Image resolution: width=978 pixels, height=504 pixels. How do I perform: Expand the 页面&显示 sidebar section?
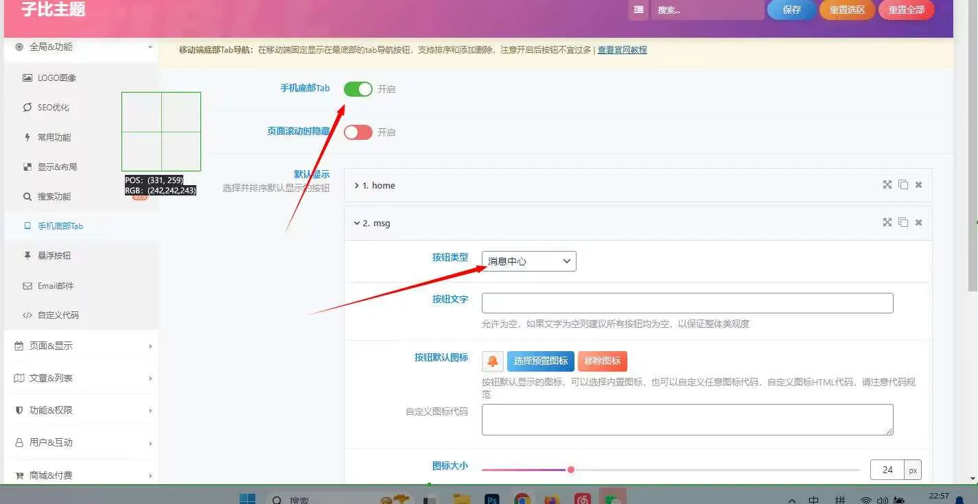point(81,346)
